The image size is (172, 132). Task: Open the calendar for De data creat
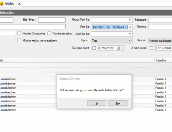119,48
